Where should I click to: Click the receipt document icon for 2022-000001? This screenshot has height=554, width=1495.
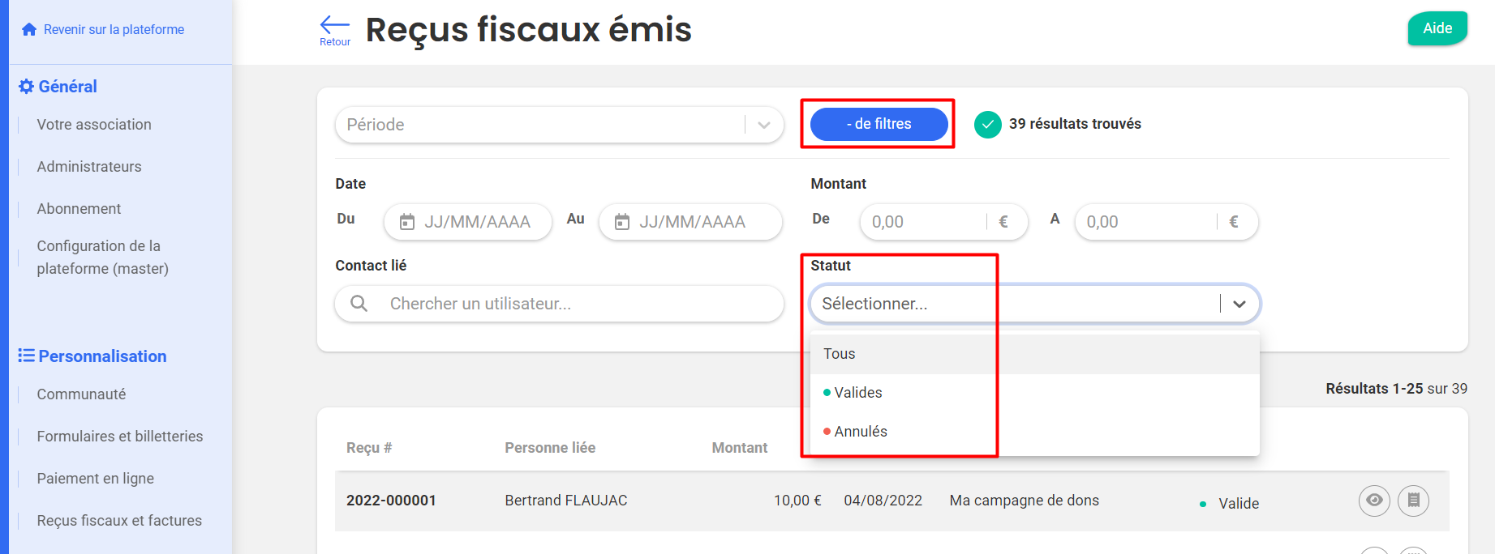click(x=1413, y=501)
